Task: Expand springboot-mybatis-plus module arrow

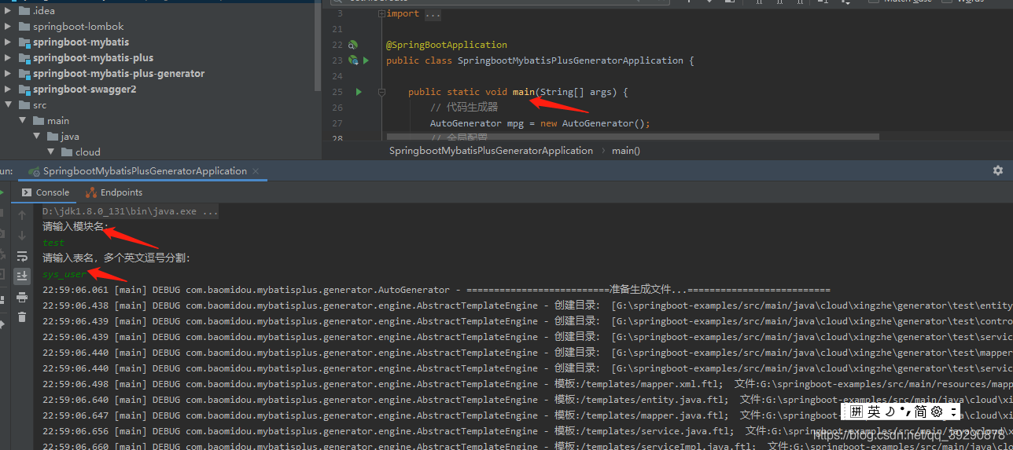Action: pyautogui.click(x=8, y=57)
